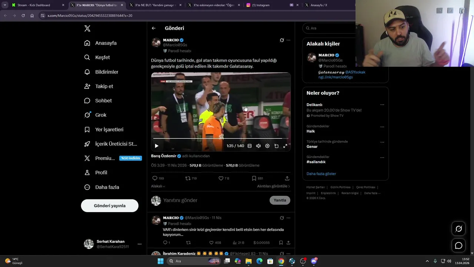Image resolution: width=474 pixels, height=267 pixels.
Task: Open MARCIO in Alakalı kişiler
Action: tap(326, 55)
